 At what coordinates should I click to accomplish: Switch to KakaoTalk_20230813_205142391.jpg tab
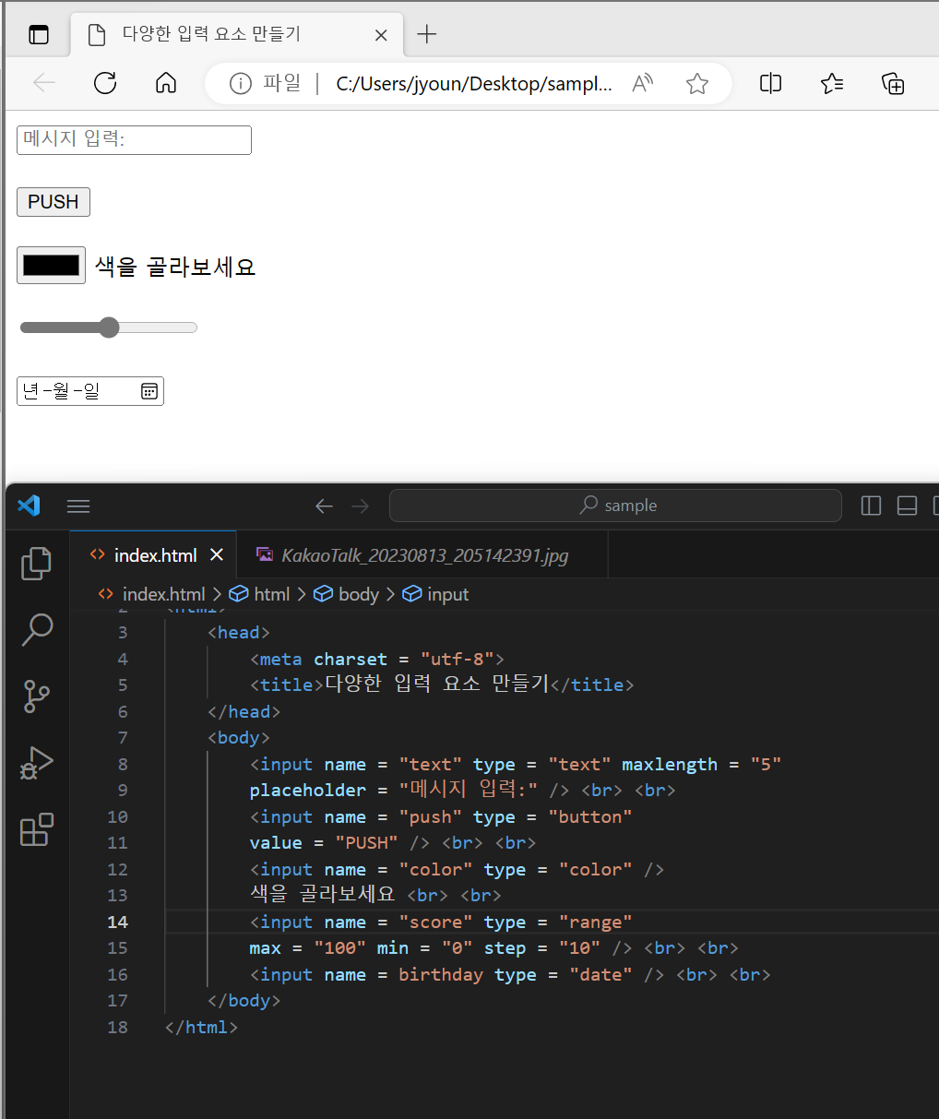pos(424,555)
